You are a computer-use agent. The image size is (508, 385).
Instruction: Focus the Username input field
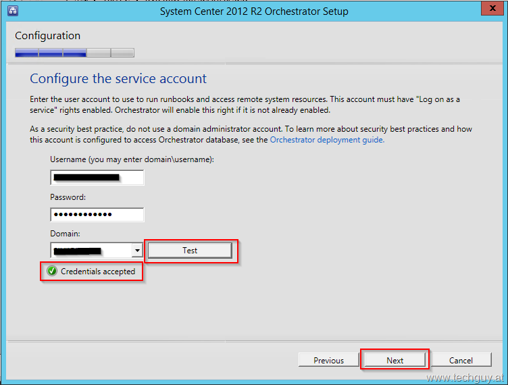point(97,178)
